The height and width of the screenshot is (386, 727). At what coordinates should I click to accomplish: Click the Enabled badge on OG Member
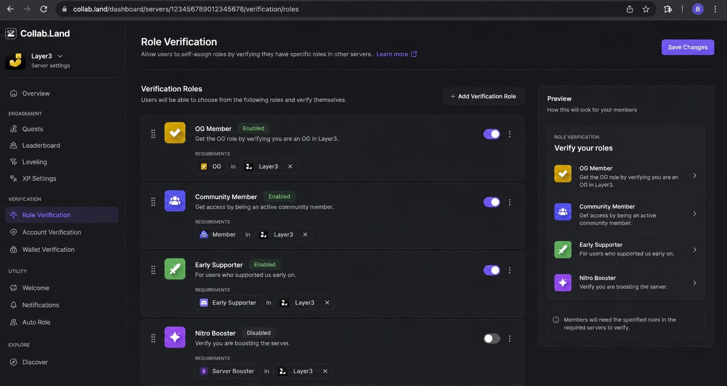point(253,128)
